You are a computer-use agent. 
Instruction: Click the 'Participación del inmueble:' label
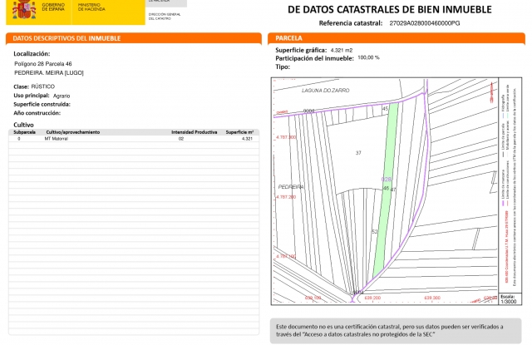click(x=314, y=58)
